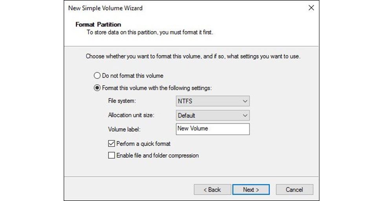Click the 'Enable file and folder compression' text
This screenshot has height=201, width=377.
[157, 156]
